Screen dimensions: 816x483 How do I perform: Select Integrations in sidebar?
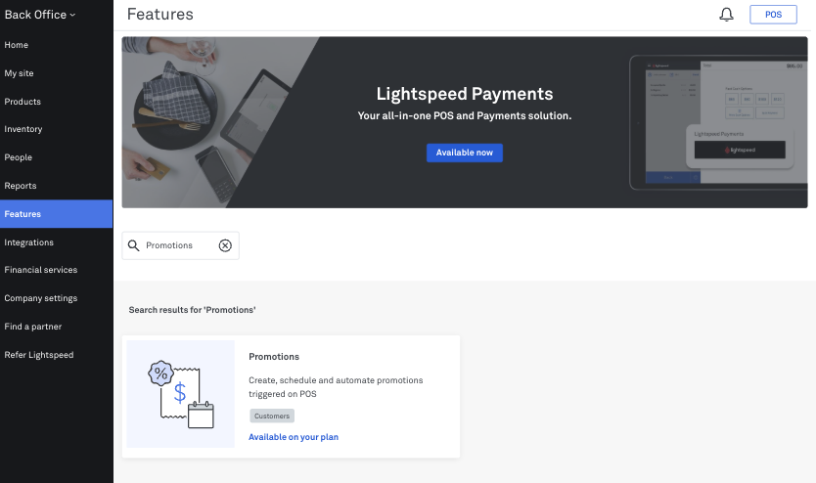point(28,242)
